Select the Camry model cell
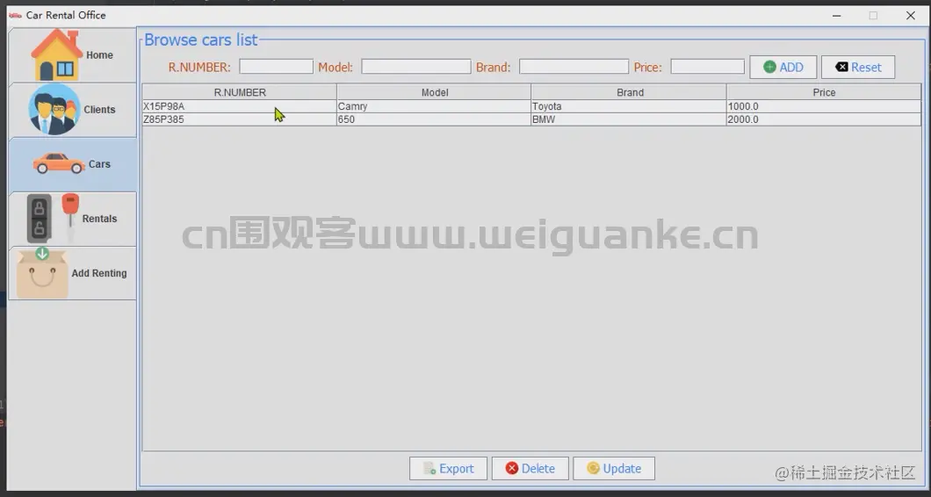Image resolution: width=931 pixels, height=497 pixels. 434,106
